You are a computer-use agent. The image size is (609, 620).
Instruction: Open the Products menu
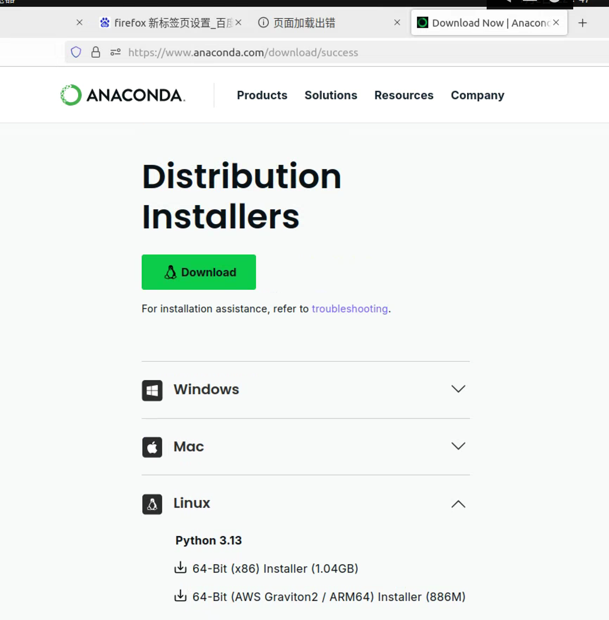click(262, 95)
